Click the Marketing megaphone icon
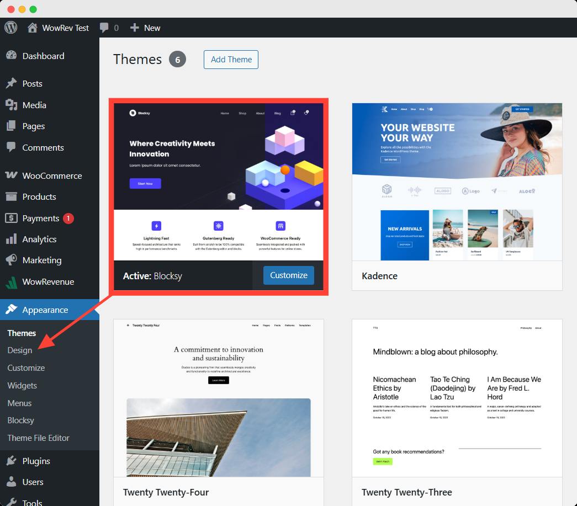 [x=12, y=260]
